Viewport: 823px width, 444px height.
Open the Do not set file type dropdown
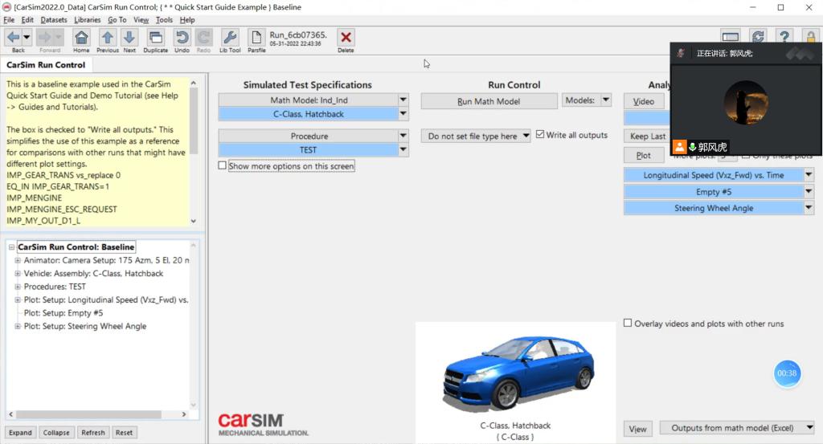pos(476,136)
